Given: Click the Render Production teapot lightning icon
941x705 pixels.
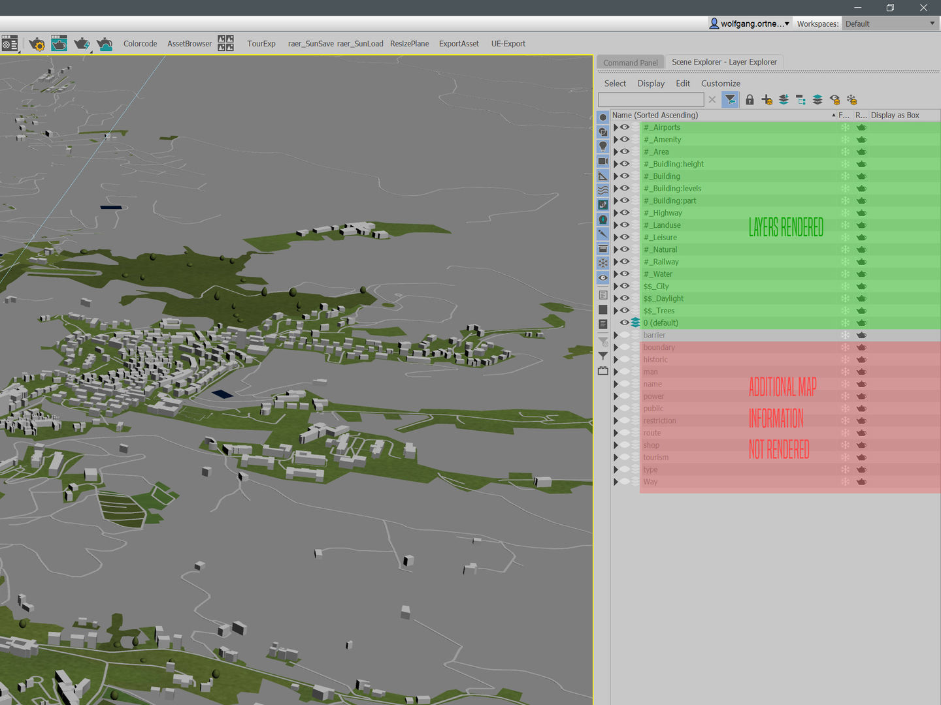Looking at the screenshot, I should [x=82, y=44].
